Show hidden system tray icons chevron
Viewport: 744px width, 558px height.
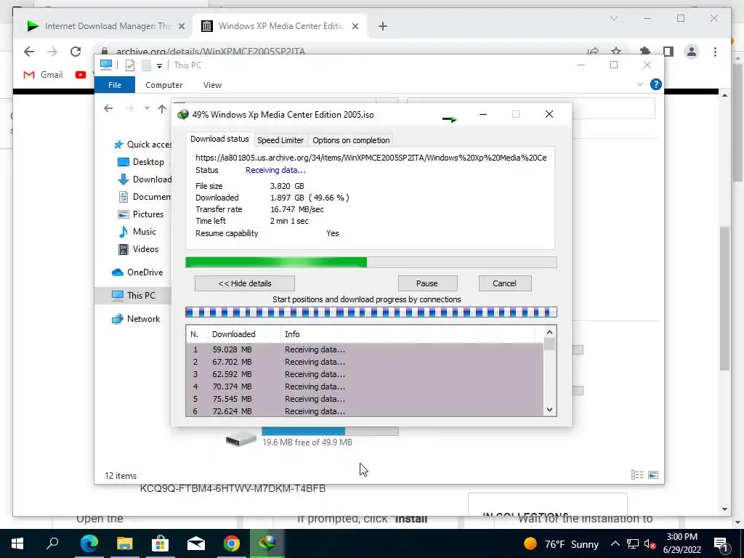click(615, 543)
